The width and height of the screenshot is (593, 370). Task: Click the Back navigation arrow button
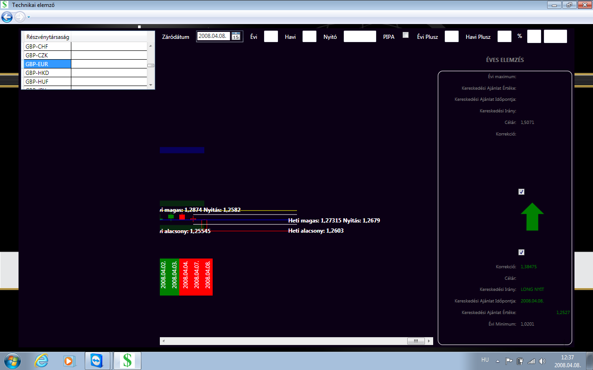7,17
